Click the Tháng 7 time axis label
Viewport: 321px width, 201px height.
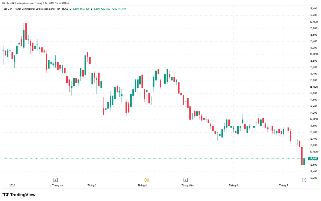284,185
